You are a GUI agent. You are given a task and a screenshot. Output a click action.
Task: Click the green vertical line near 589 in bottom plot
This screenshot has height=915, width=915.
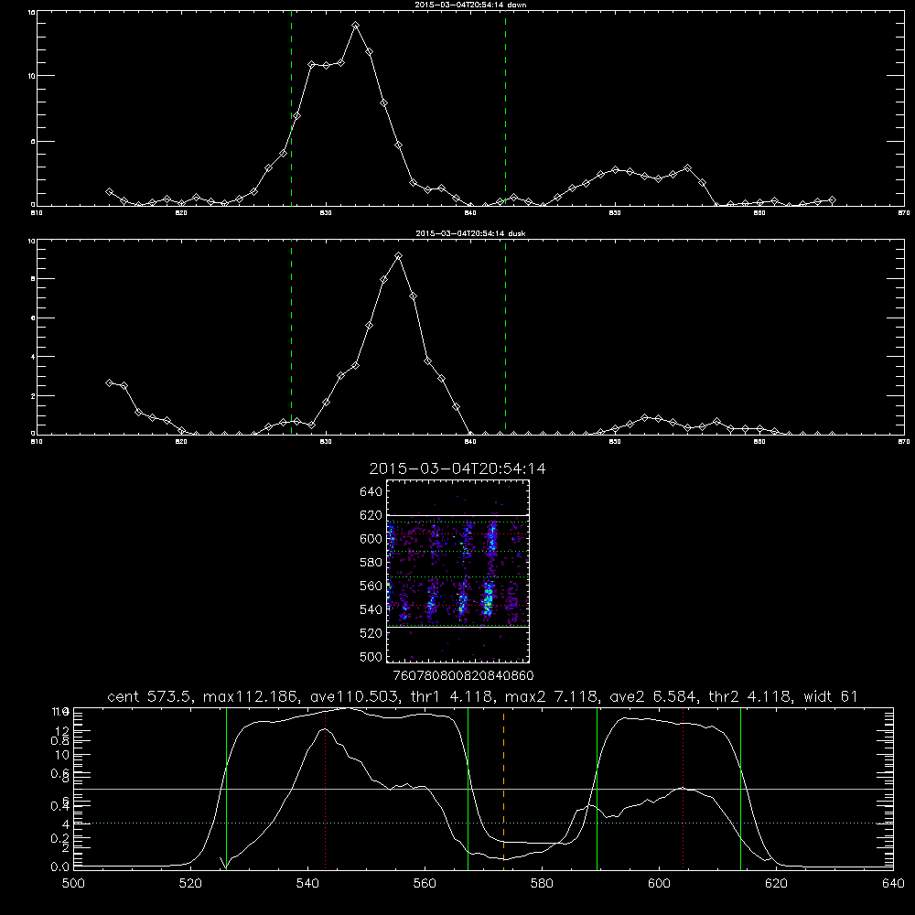tap(597, 788)
